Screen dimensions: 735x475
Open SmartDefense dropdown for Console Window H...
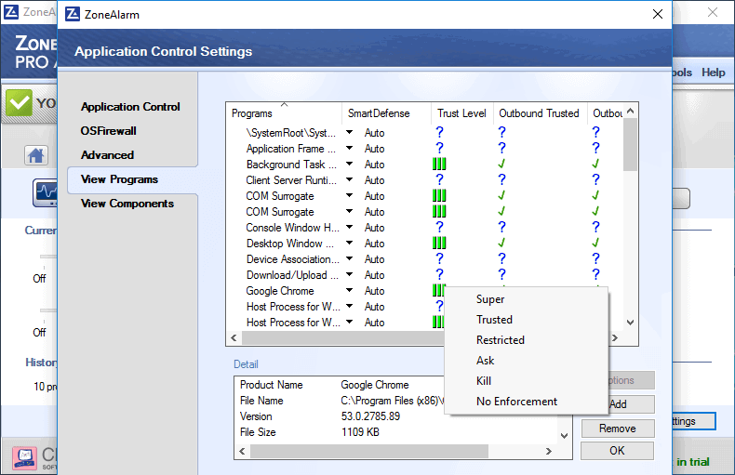click(x=349, y=227)
